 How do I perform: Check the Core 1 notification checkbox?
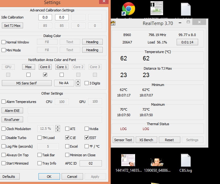(62, 75)
